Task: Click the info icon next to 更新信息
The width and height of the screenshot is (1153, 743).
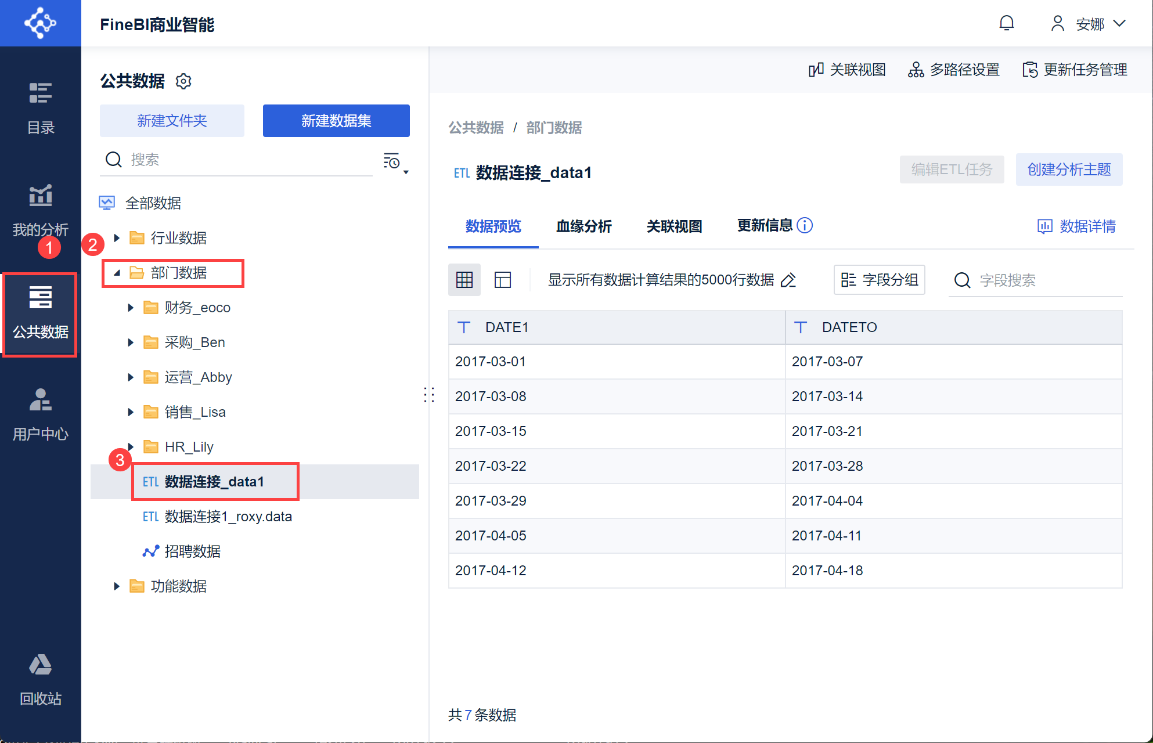Action: point(805,225)
